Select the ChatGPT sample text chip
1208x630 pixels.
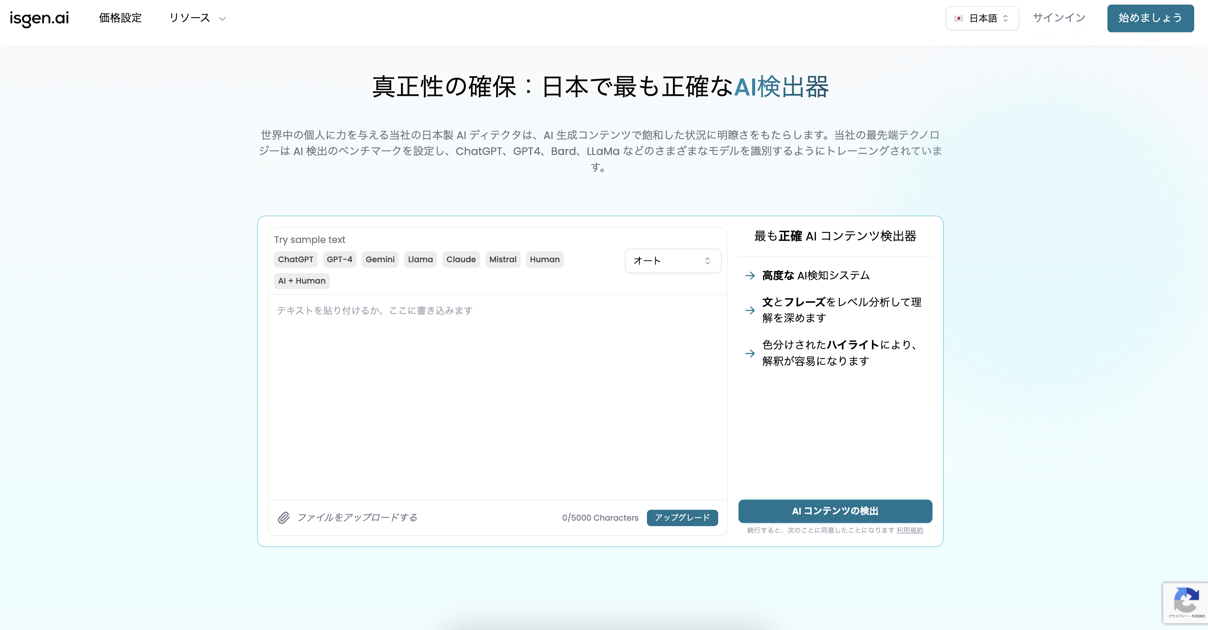295,259
